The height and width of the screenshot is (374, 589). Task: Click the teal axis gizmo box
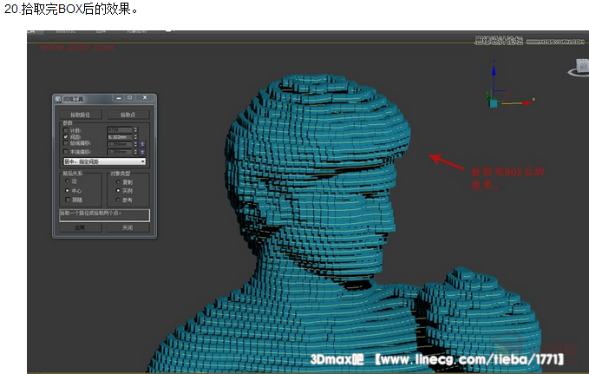tap(494, 102)
